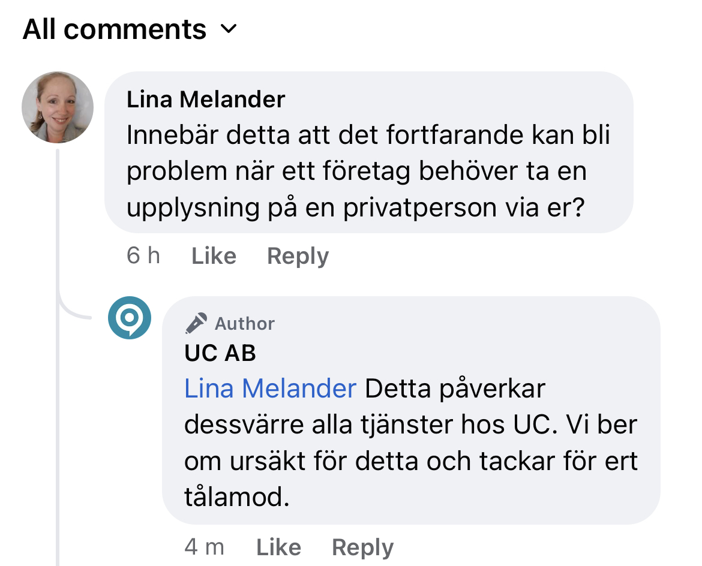
Task: Like the UC AB reply
Action: click(278, 547)
